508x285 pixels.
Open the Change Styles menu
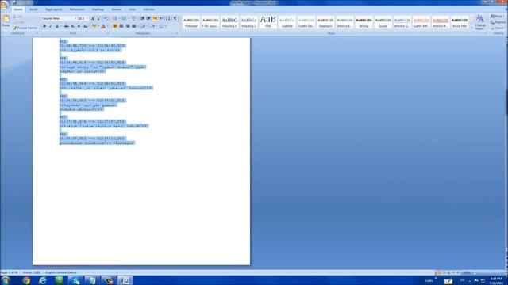[480, 22]
